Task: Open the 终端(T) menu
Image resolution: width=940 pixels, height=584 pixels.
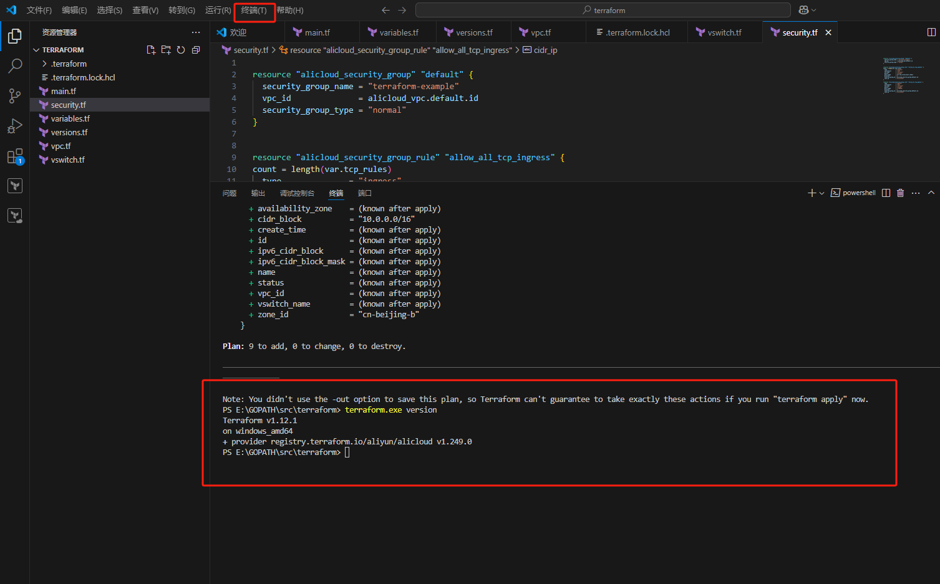Action: pos(254,10)
